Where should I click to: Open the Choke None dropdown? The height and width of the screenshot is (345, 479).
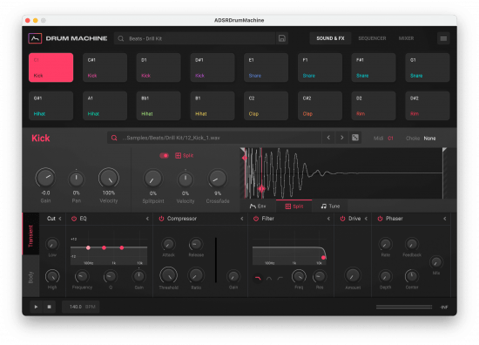(429, 139)
